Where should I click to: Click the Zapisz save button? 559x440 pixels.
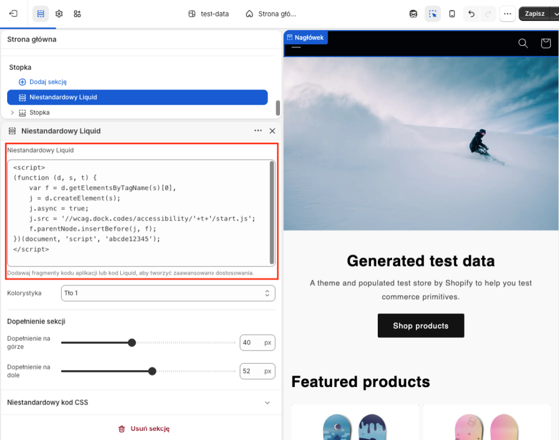tap(534, 14)
